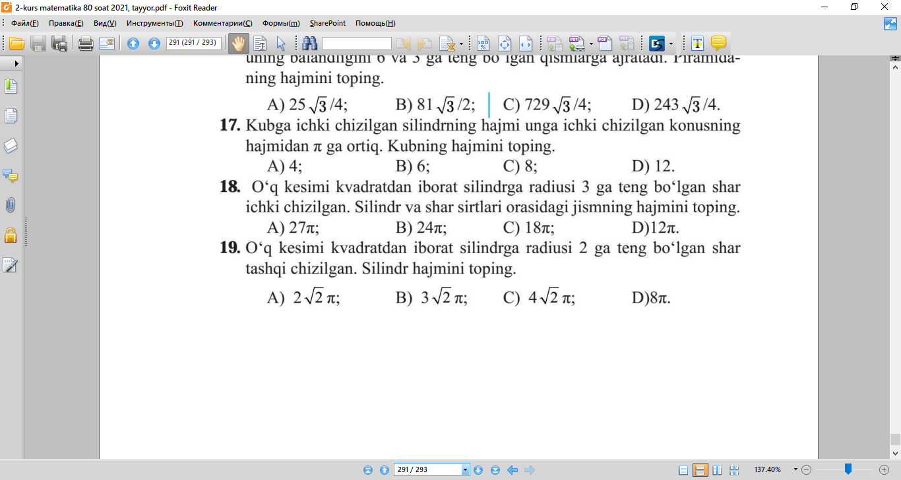Go to previous page with toolbar up arrow
901x480 pixels.
pos(133,44)
